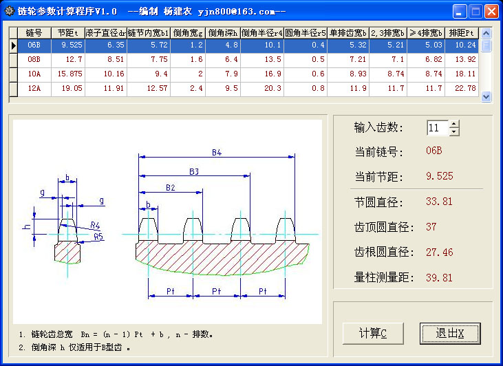Click pitch cell 19.05 in 12A row
Screen dimensions: 503x366
click(68, 89)
